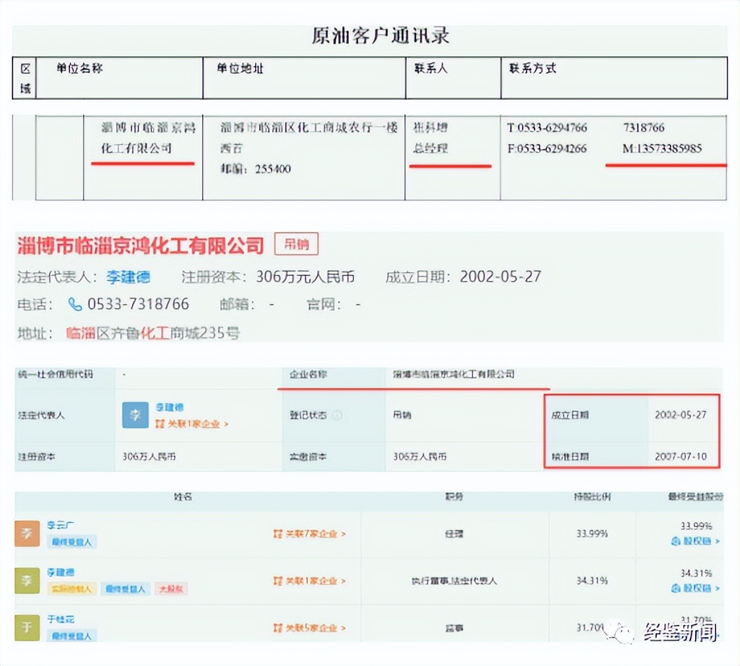Click the 姓名 column header
740x666 pixels.
click(x=183, y=497)
